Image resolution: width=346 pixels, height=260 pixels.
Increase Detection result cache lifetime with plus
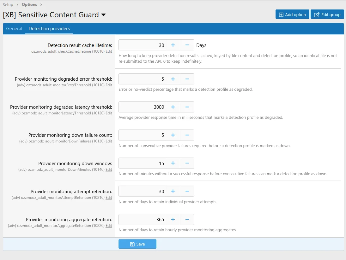coord(173,45)
